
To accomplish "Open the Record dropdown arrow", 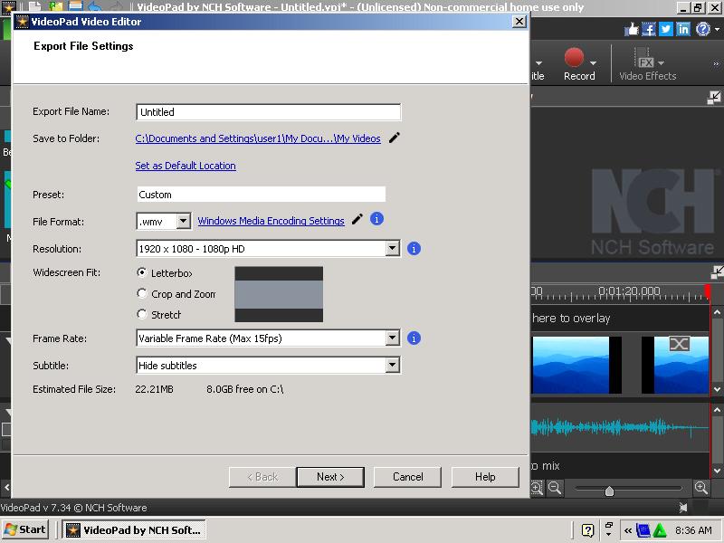I will coord(593,62).
